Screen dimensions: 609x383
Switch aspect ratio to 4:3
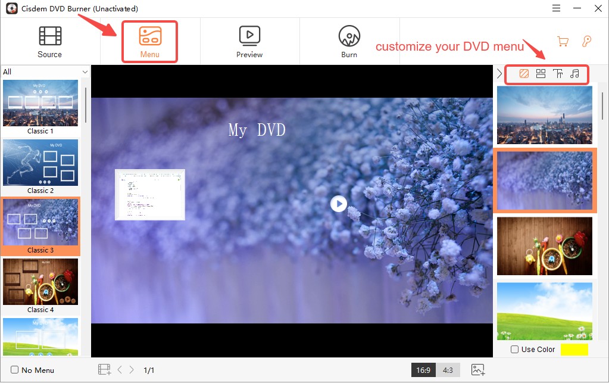(x=448, y=370)
